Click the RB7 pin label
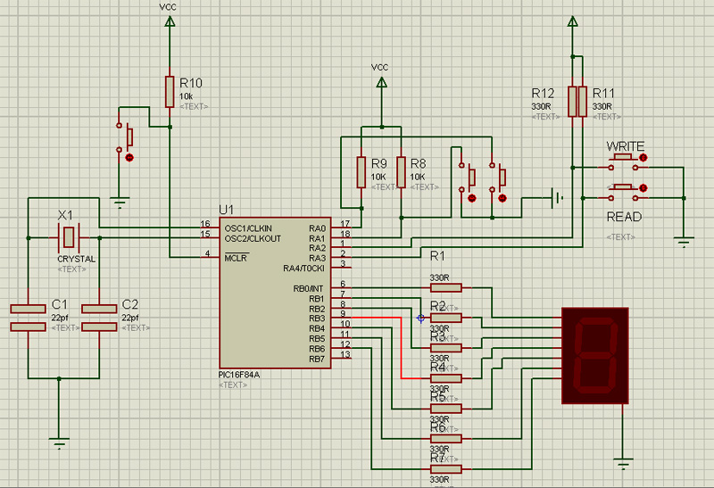This screenshot has height=488, width=714. 317,359
